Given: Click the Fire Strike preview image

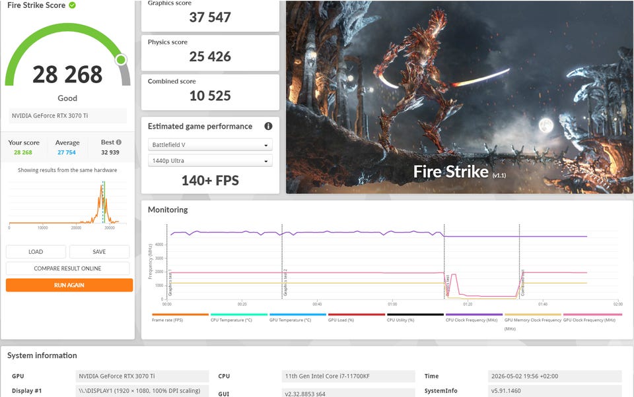Looking at the screenshot, I should (x=460, y=97).
